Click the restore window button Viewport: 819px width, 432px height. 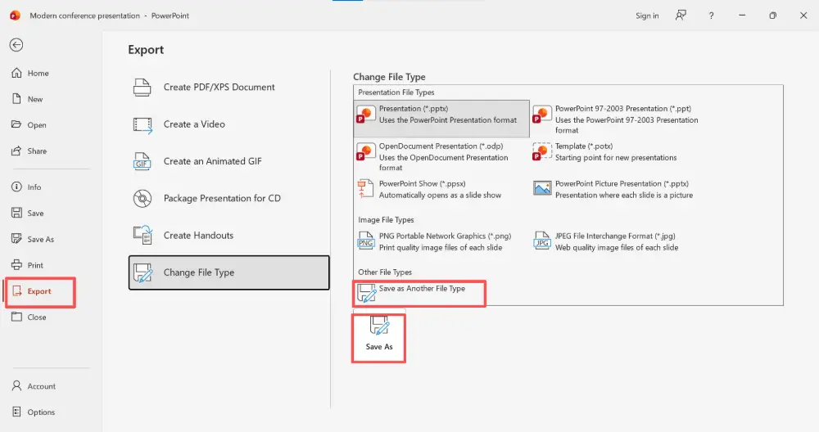(x=772, y=16)
